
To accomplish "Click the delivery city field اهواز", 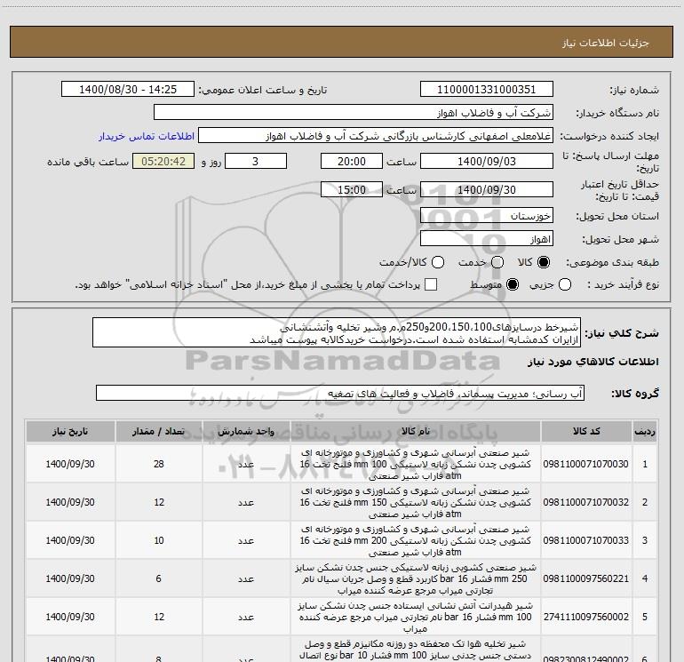I will 487,239.
